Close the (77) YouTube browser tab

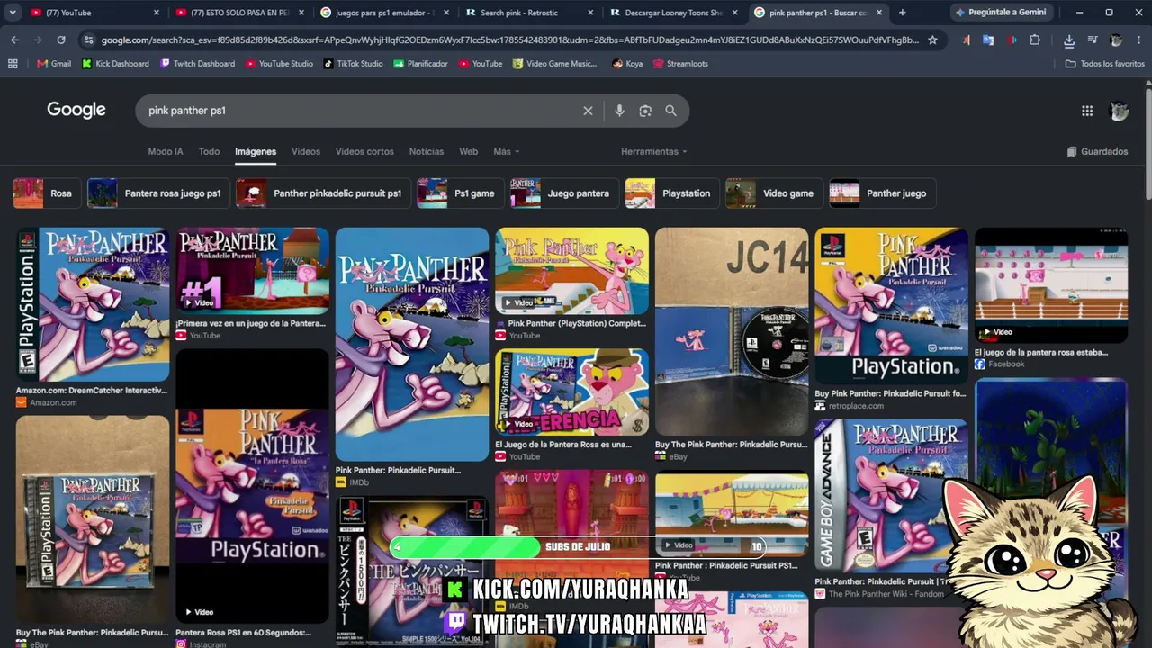pos(157,13)
